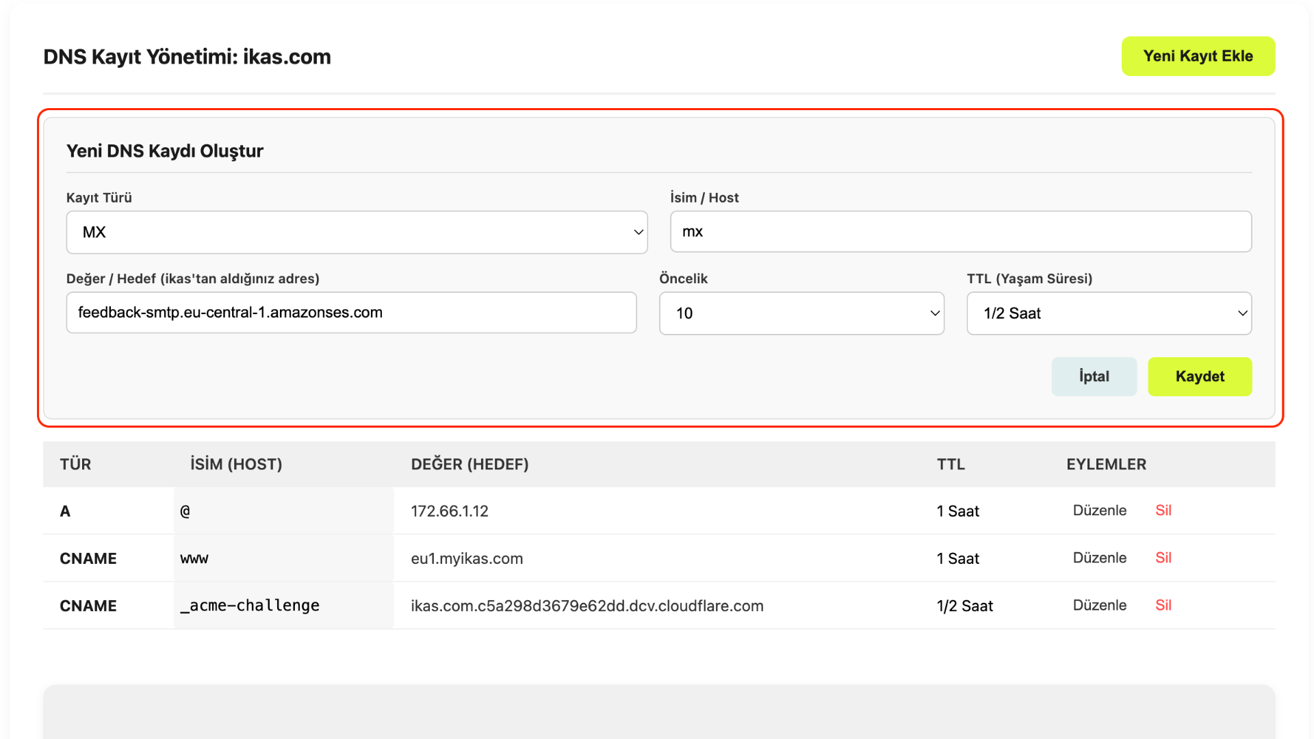Click the Yeni Kayıt Ekle button
The height and width of the screenshot is (739, 1314).
[1198, 56]
